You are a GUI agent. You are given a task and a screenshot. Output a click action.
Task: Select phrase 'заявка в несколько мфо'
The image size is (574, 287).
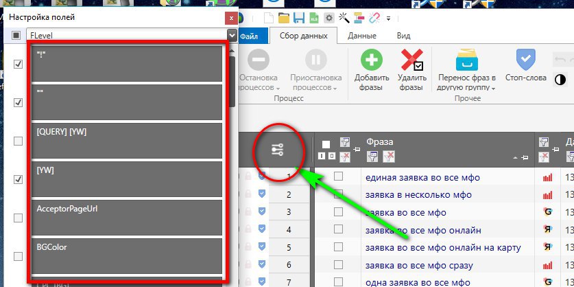(418, 195)
